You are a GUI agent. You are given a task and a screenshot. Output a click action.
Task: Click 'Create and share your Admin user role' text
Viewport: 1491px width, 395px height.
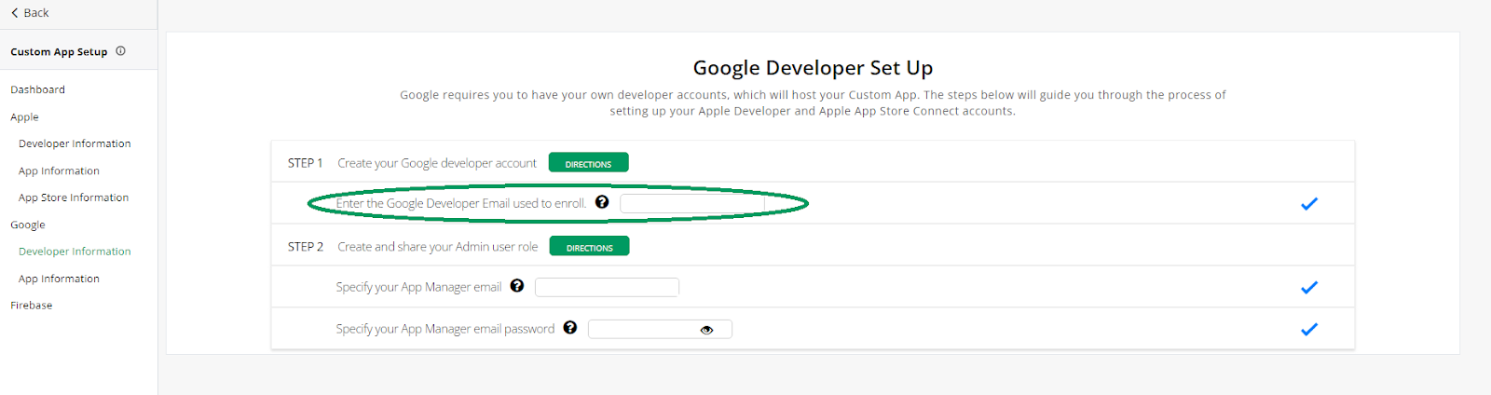[x=438, y=247]
